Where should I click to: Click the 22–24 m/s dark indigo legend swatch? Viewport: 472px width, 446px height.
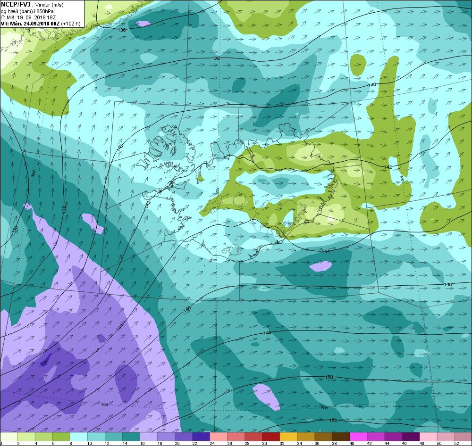201,437
